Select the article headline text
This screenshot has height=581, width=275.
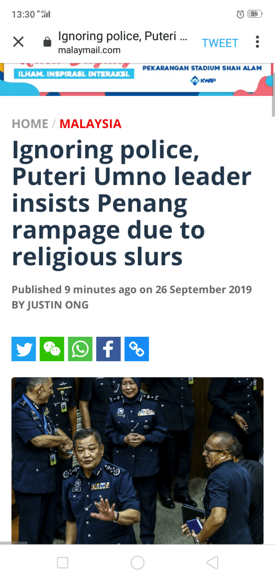click(x=131, y=203)
